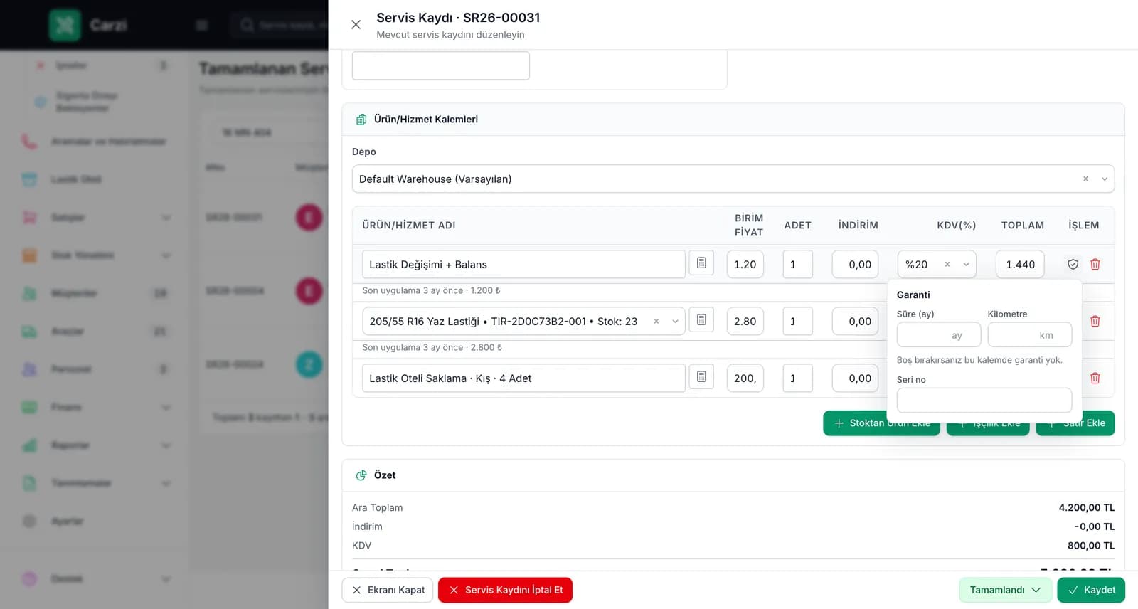Image resolution: width=1138 pixels, height=609 pixels.
Task: Clear the %20 KDV selection
Action: pyautogui.click(x=947, y=264)
